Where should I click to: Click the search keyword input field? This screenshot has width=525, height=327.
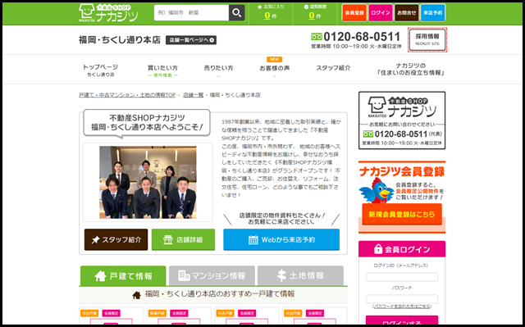click(191, 13)
